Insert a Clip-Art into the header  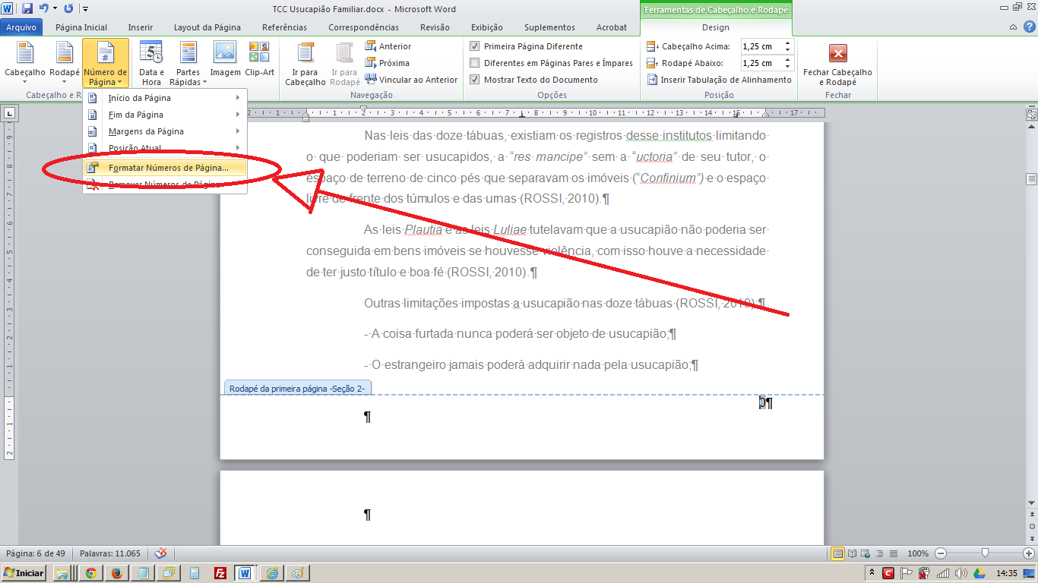(x=259, y=61)
